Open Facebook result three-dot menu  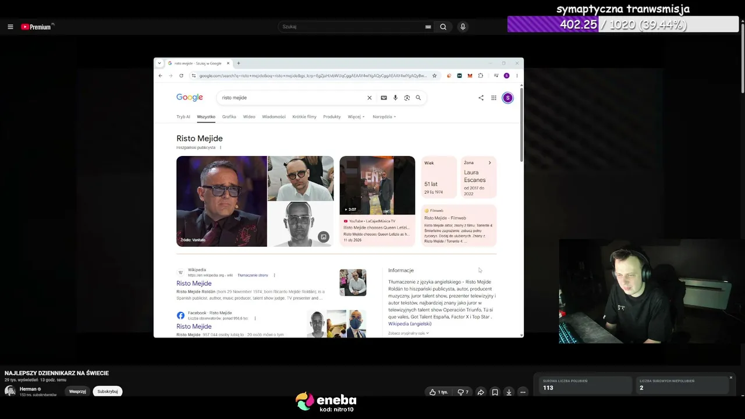point(255,318)
